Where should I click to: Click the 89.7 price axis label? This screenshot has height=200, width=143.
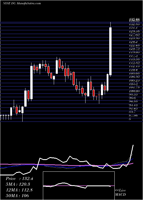pyautogui.click(x=132, y=112)
